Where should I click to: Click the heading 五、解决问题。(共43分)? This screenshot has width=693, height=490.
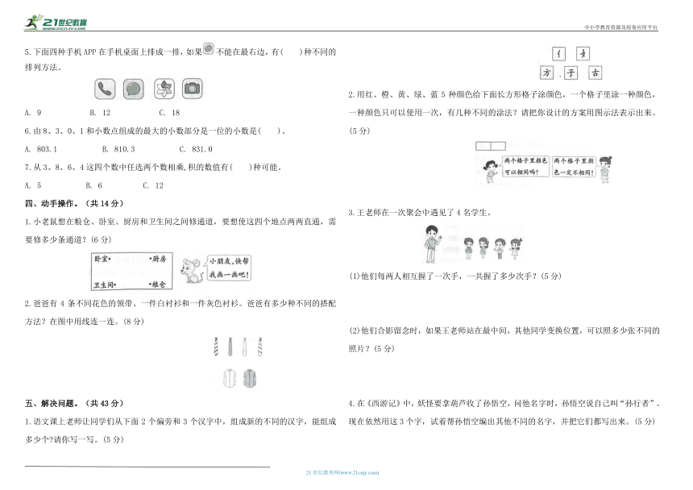74,404
